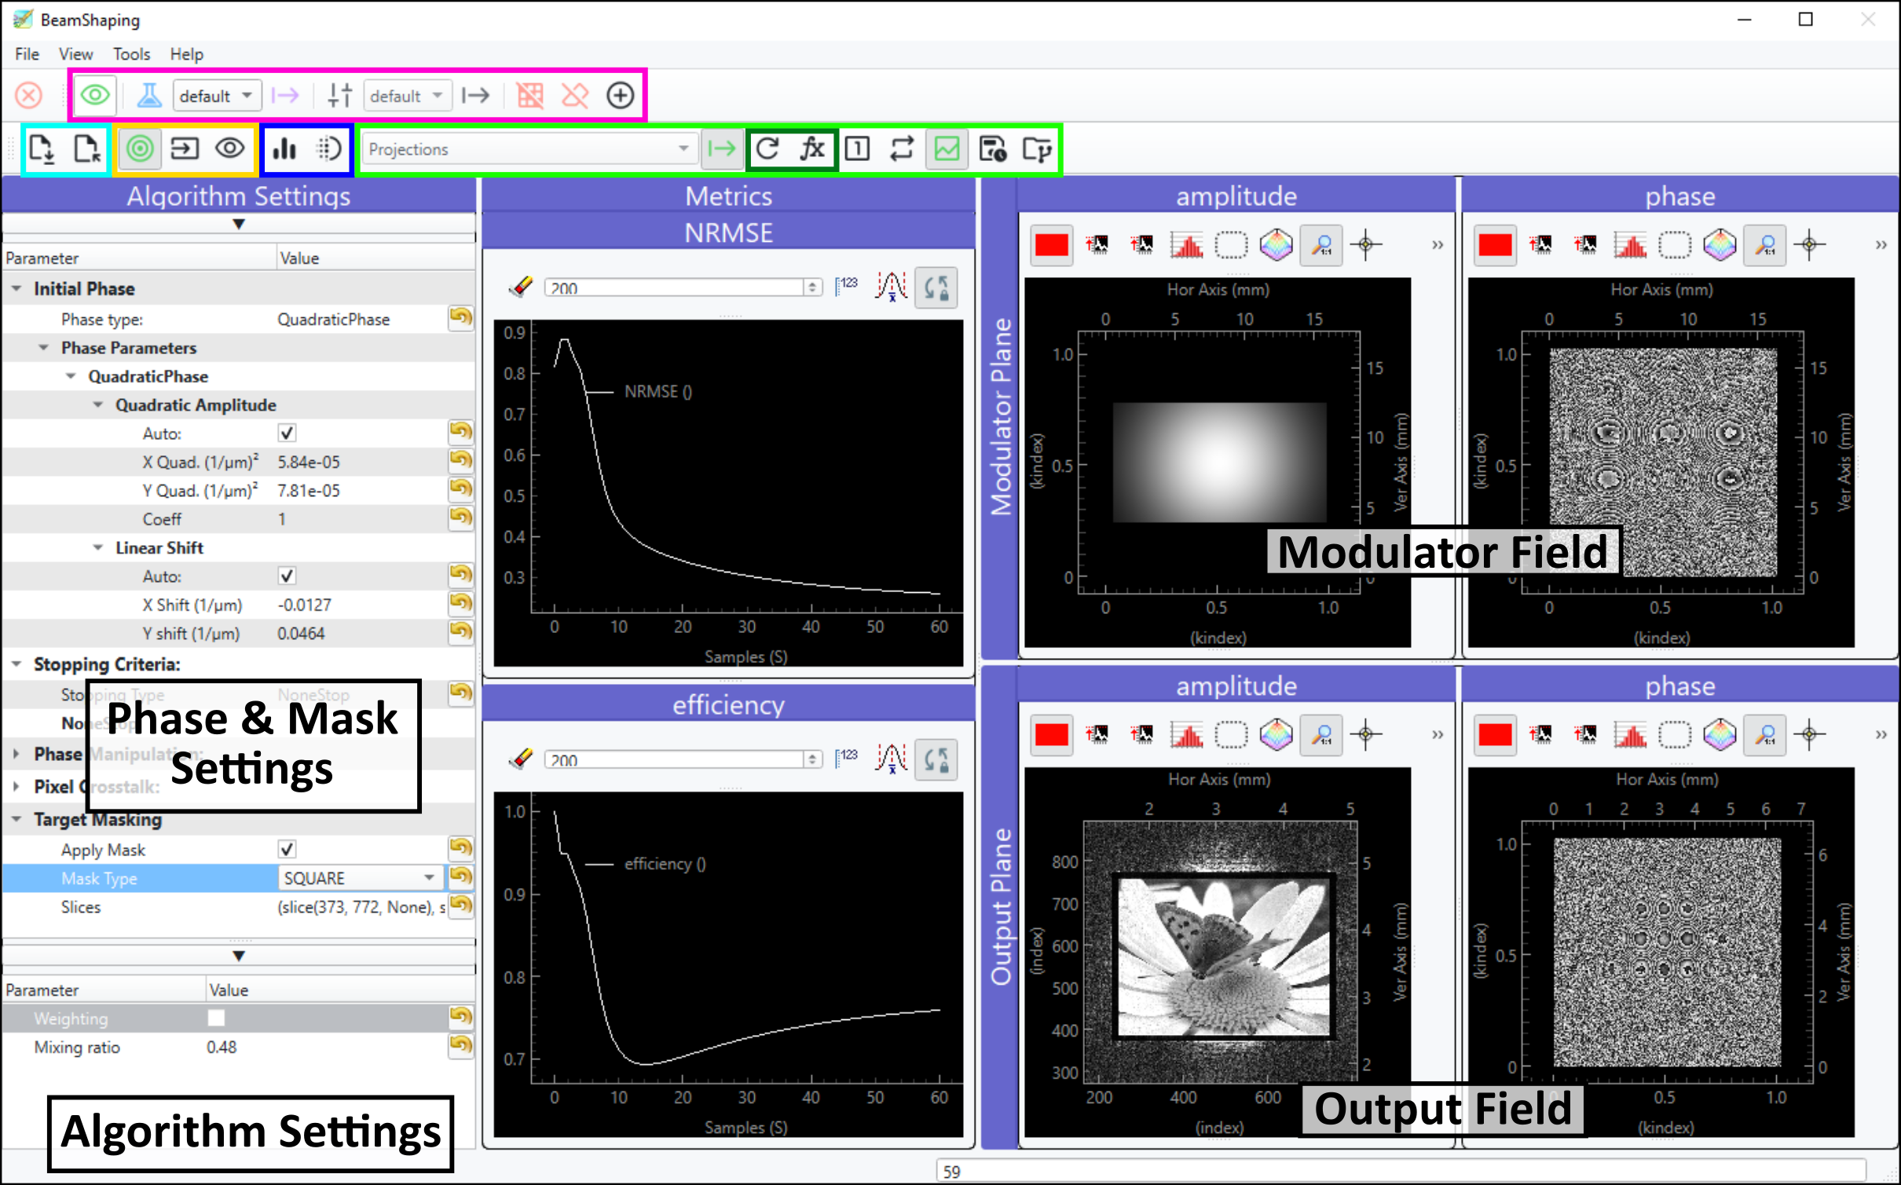Open the View menu
Screen dimensions: 1901x1185
point(76,54)
